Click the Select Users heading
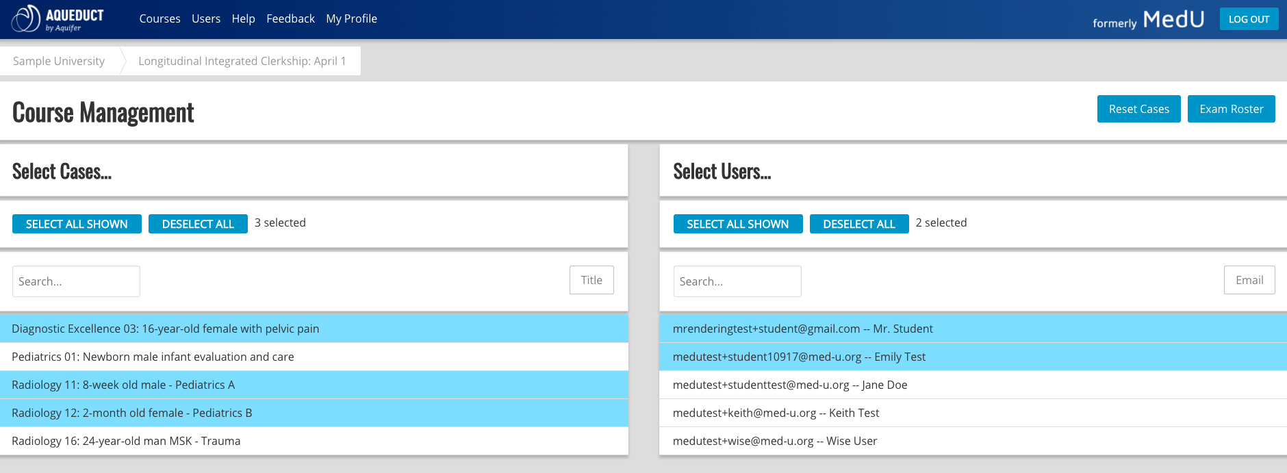The width and height of the screenshot is (1287, 473). point(722,171)
